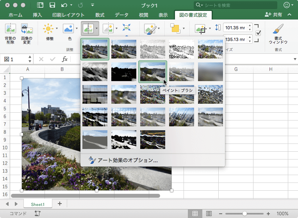
Task: Open the Review (校閲) tab
Action: (x=143, y=15)
